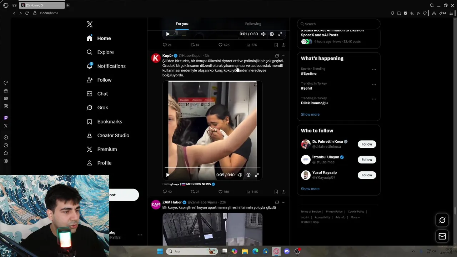The height and width of the screenshot is (257, 457).
Task: Reply to the top post with 24 replies
Action: 167,45
